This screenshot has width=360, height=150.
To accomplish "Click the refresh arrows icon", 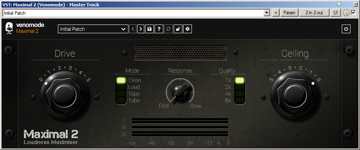I will point(168,29).
